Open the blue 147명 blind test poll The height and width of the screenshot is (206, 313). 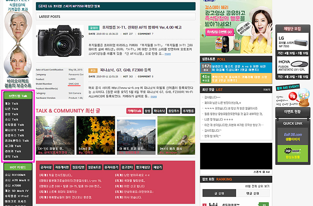click(236, 68)
